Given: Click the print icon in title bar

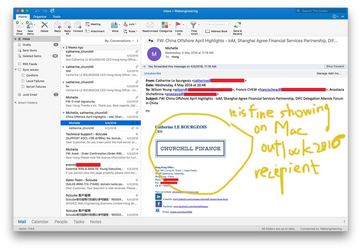Looking at the screenshot, I should (52, 11).
